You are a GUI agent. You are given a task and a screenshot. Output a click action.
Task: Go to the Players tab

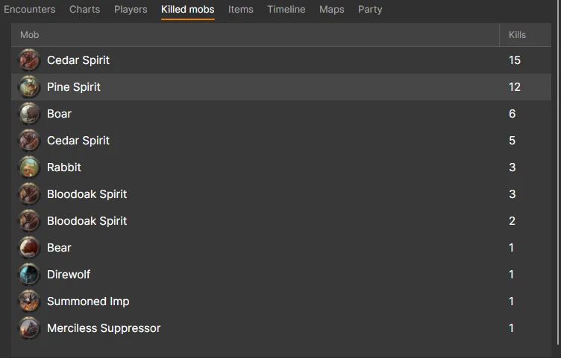[131, 9]
